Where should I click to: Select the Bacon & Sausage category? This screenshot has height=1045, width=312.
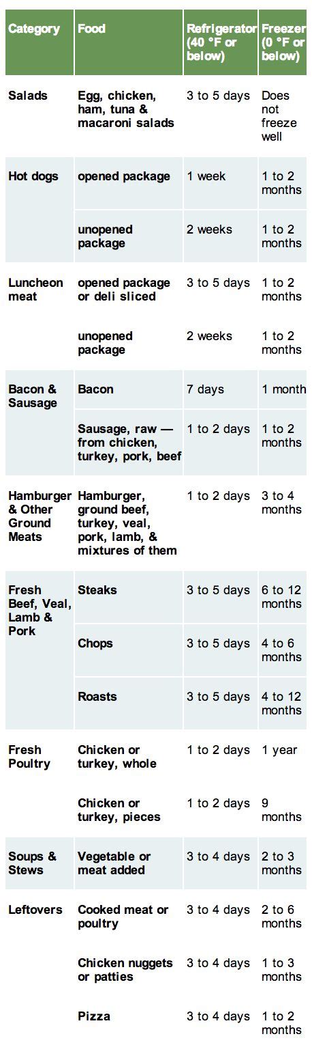click(x=33, y=396)
